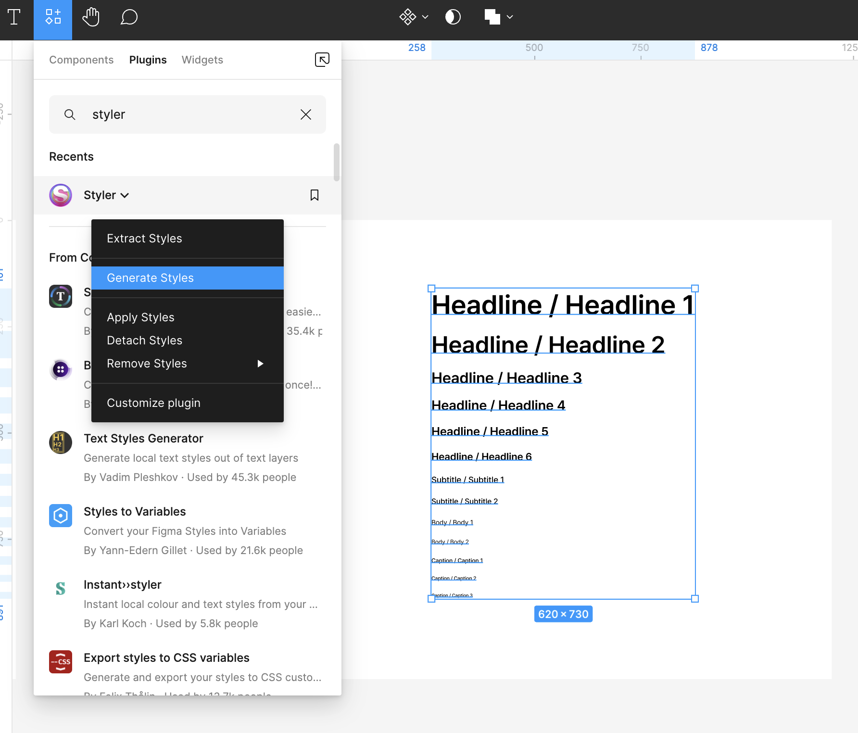Viewport: 858px width, 733px height.
Task: Select the Caption / Caption 2 text
Action: pyautogui.click(x=454, y=578)
